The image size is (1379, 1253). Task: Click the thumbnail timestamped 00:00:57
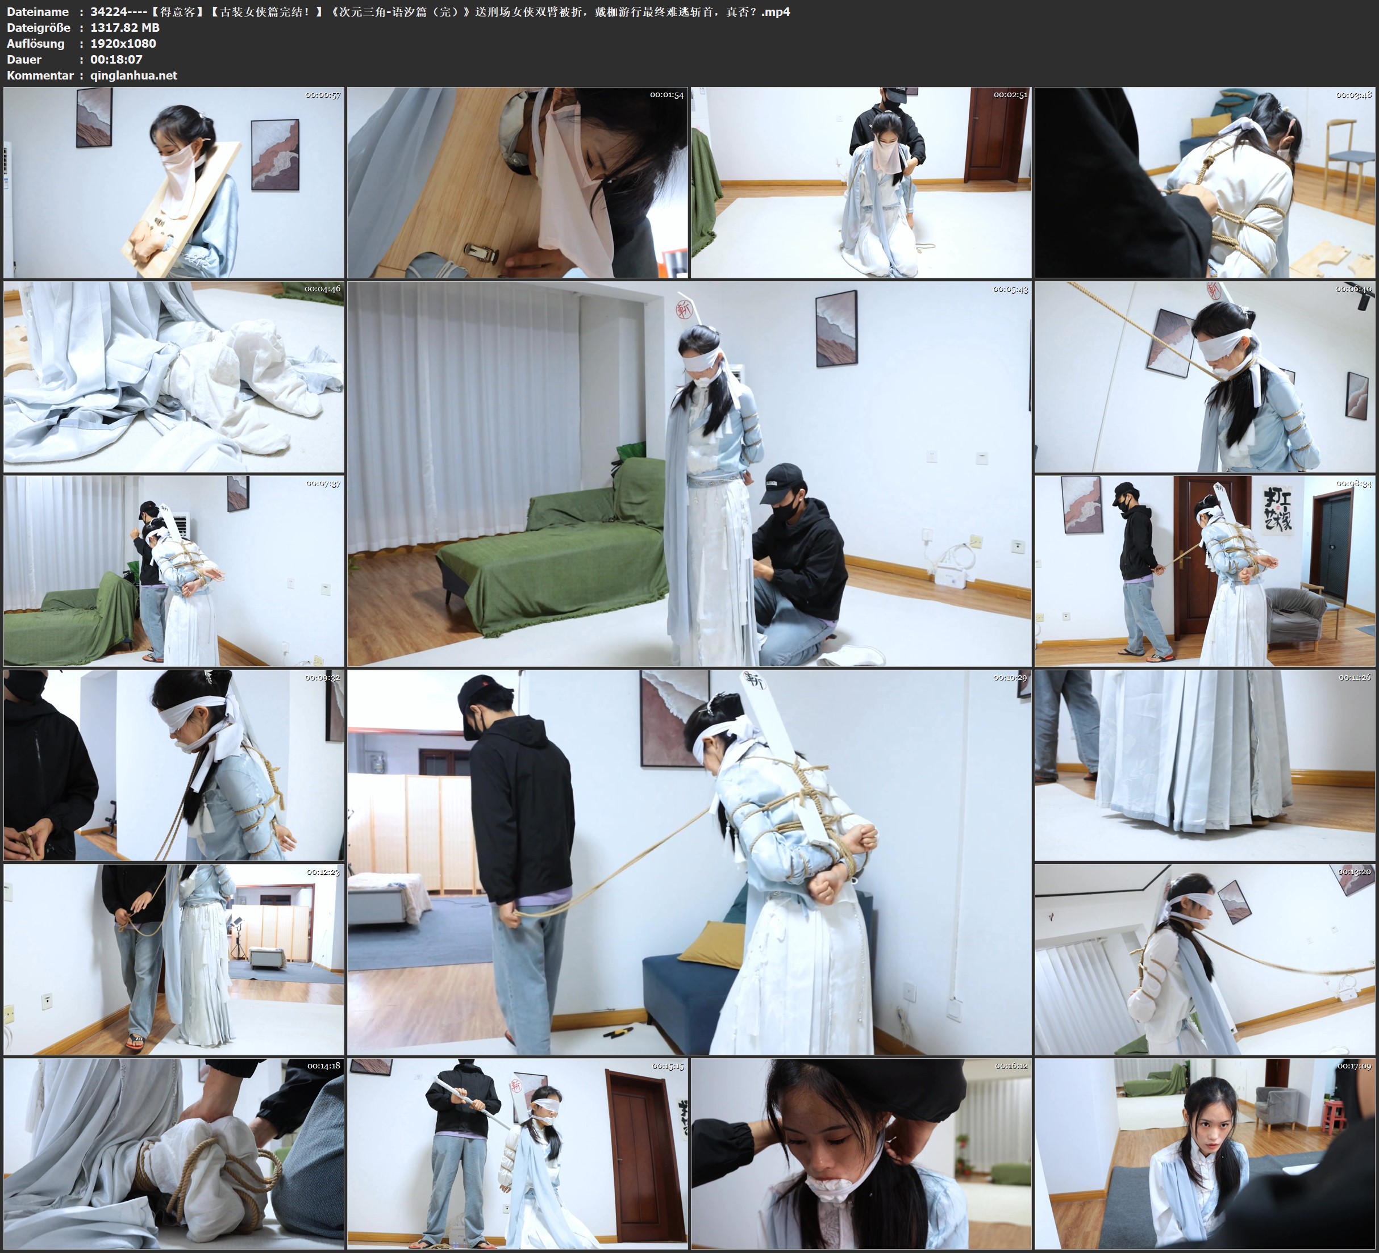point(174,183)
